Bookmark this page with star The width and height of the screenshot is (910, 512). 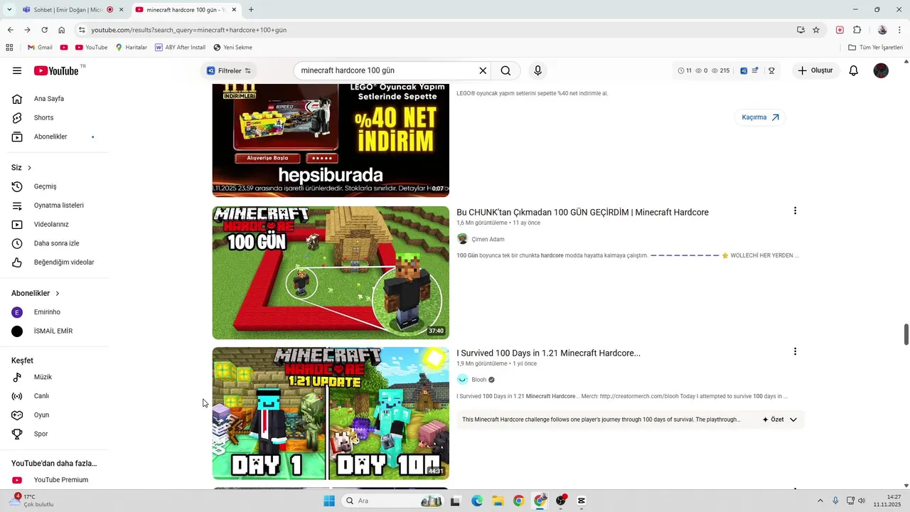coord(816,30)
